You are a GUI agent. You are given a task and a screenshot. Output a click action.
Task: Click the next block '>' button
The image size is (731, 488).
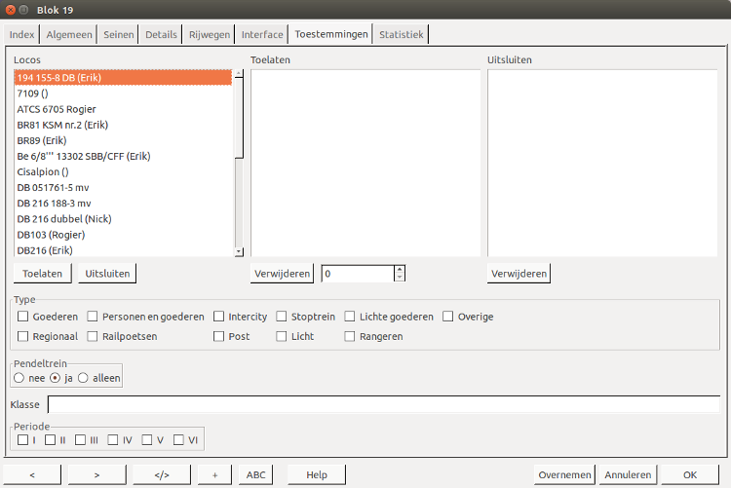pos(96,474)
